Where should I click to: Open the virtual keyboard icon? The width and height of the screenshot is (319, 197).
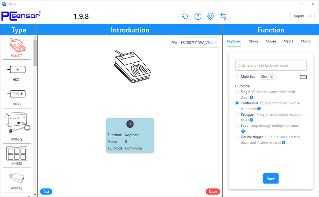pyautogui.click(x=303, y=77)
